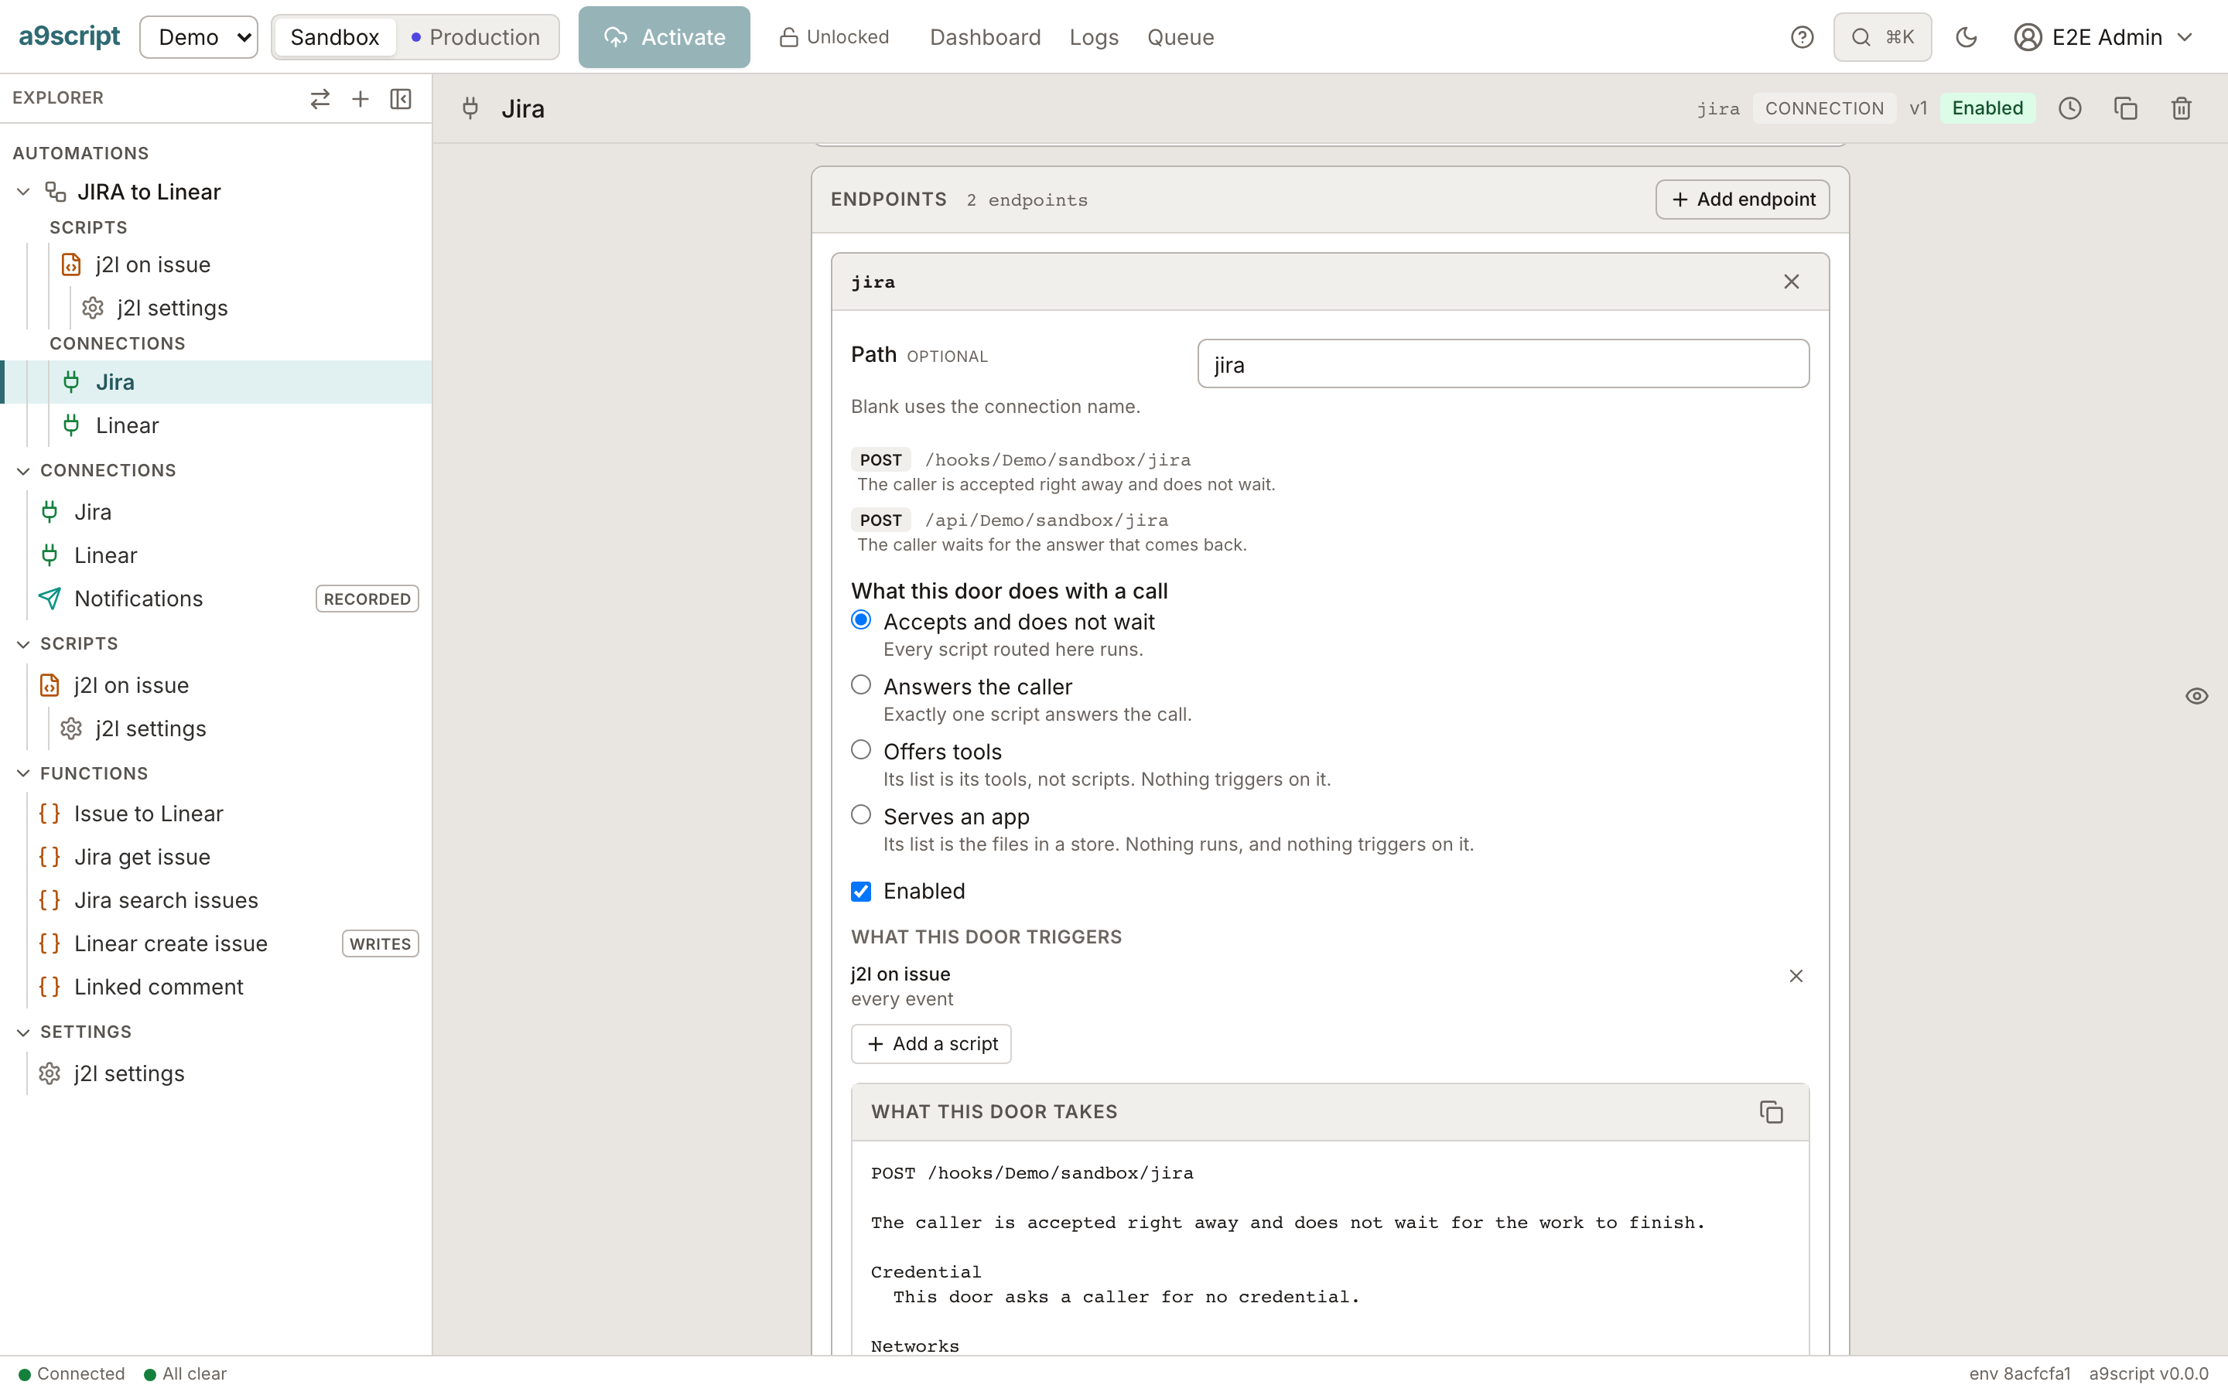Collapse the Functions section chevron

(x=24, y=773)
